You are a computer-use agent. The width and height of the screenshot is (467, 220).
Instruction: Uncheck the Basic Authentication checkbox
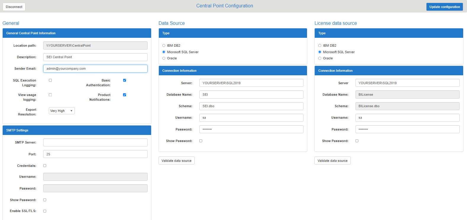point(125,80)
